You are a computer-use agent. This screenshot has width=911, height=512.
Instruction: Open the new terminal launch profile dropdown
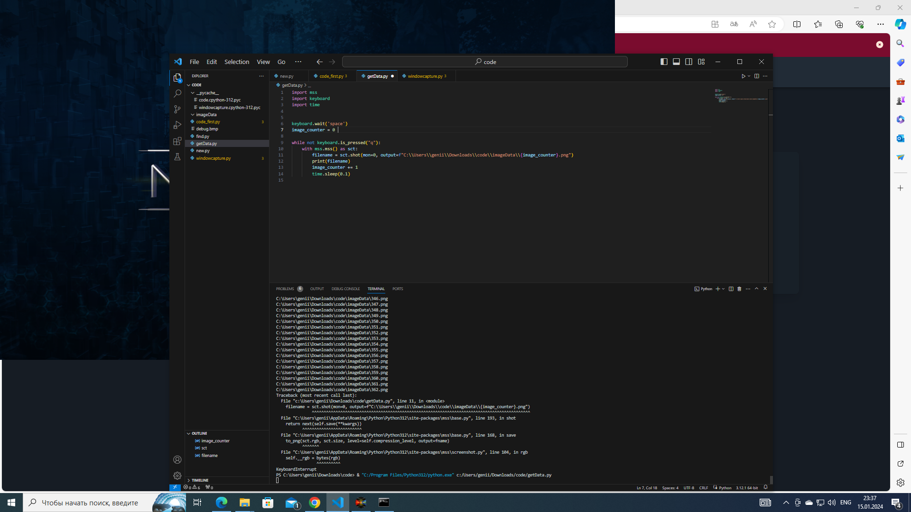click(724, 289)
